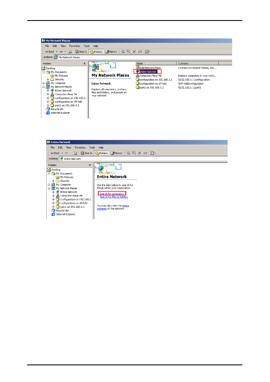The width and height of the screenshot is (270, 382).
Task: Click Delete X icon in Entire Network toolbar
Action: [x=140, y=153]
